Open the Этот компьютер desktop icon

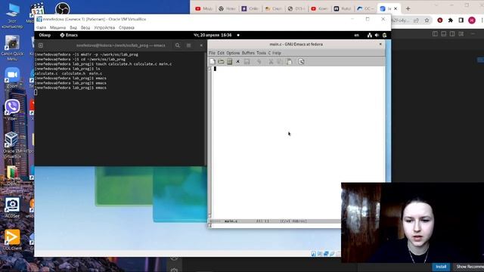coord(12,16)
